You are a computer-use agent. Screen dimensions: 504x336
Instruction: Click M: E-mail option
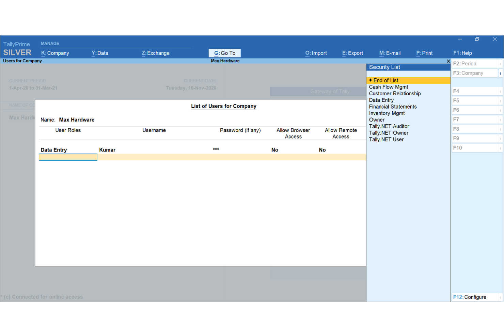[390, 53]
